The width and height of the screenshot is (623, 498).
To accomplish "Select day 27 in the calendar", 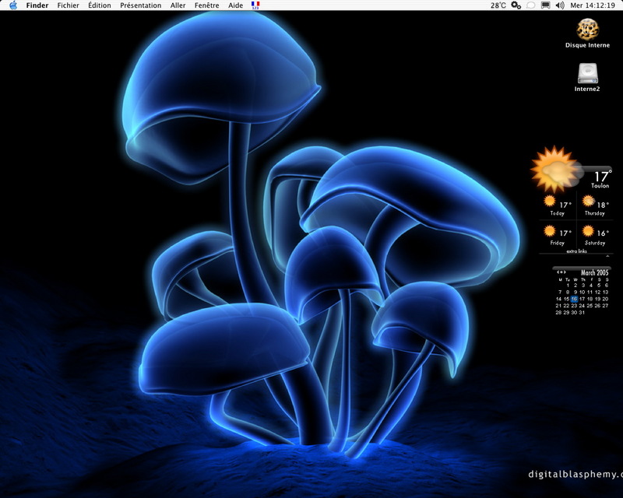I will 605,305.
